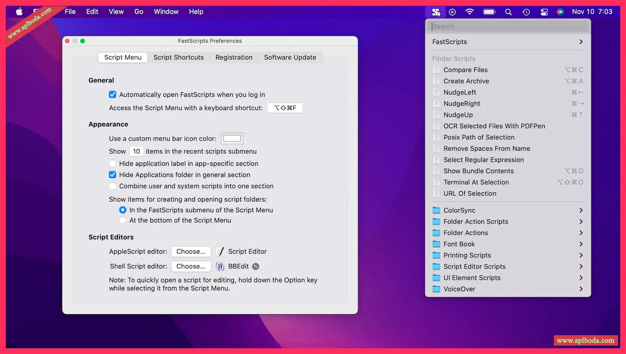Click Choose button for AppleScript editor
The width and height of the screenshot is (626, 354).
[191, 252]
